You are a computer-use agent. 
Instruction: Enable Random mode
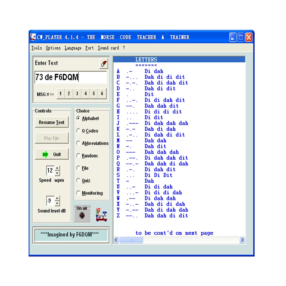coord(78,156)
